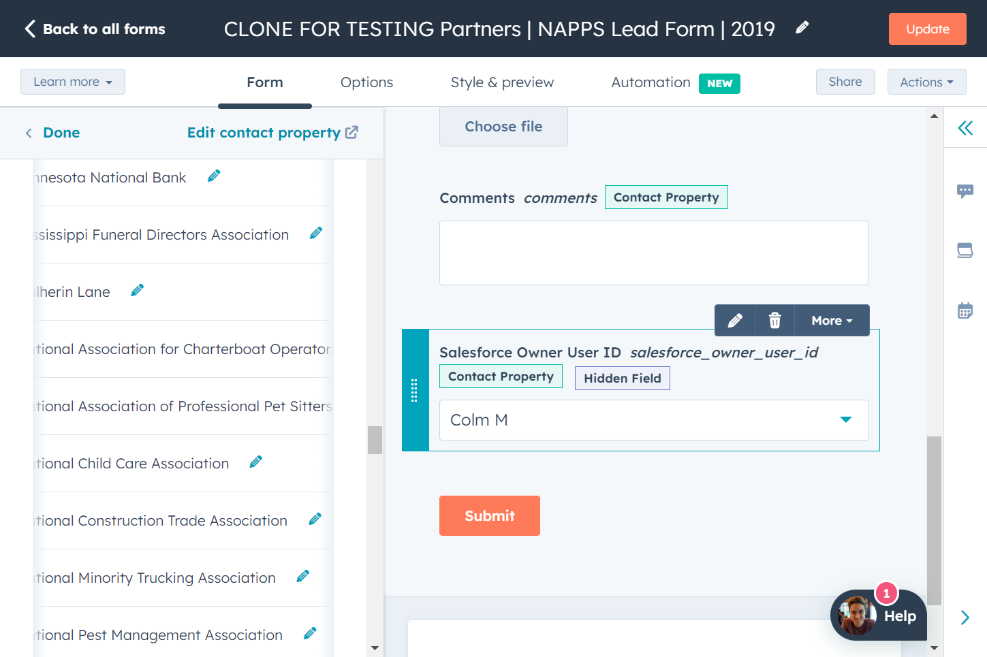Select National Association for Charterboat Operators row
The height and width of the screenshot is (657, 987).
[x=183, y=349]
